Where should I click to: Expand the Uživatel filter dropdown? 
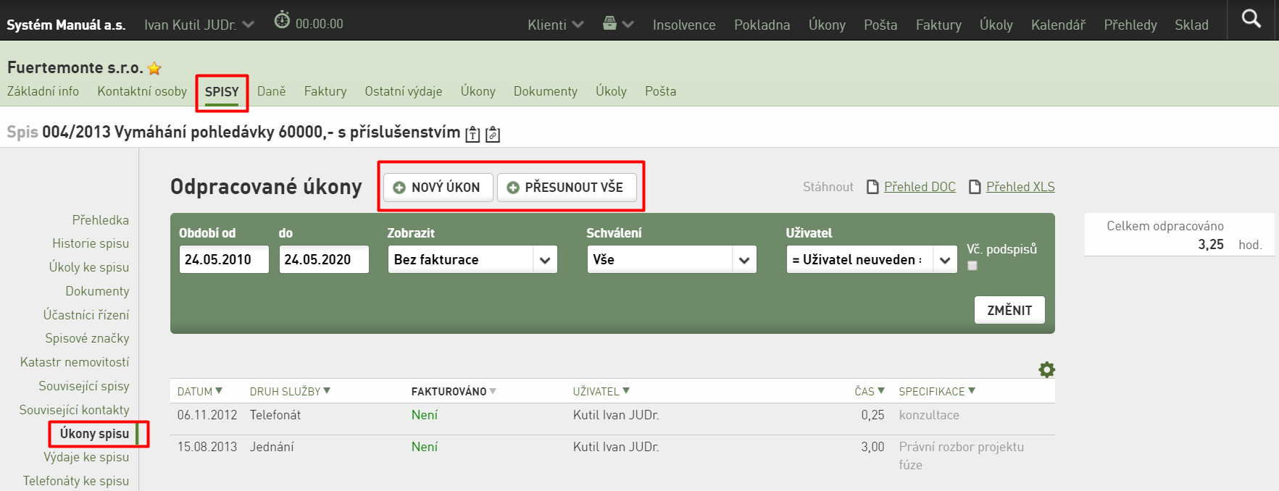click(871, 259)
